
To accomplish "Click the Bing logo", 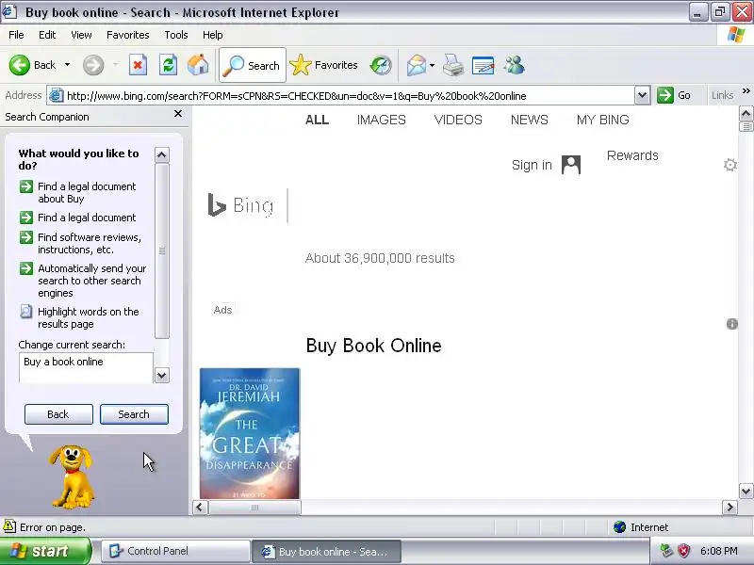I will (241, 205).
